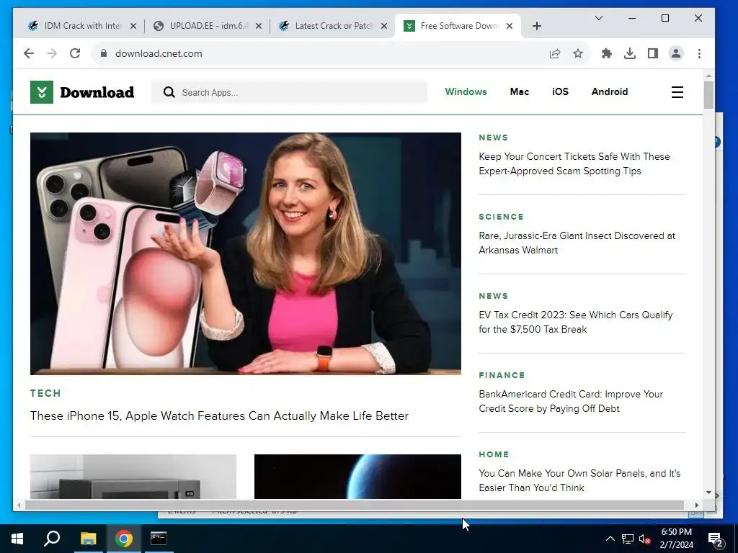This screenshot has width=738, height=553.
Task: Open network status tray icon
Action: pos(628,539)
